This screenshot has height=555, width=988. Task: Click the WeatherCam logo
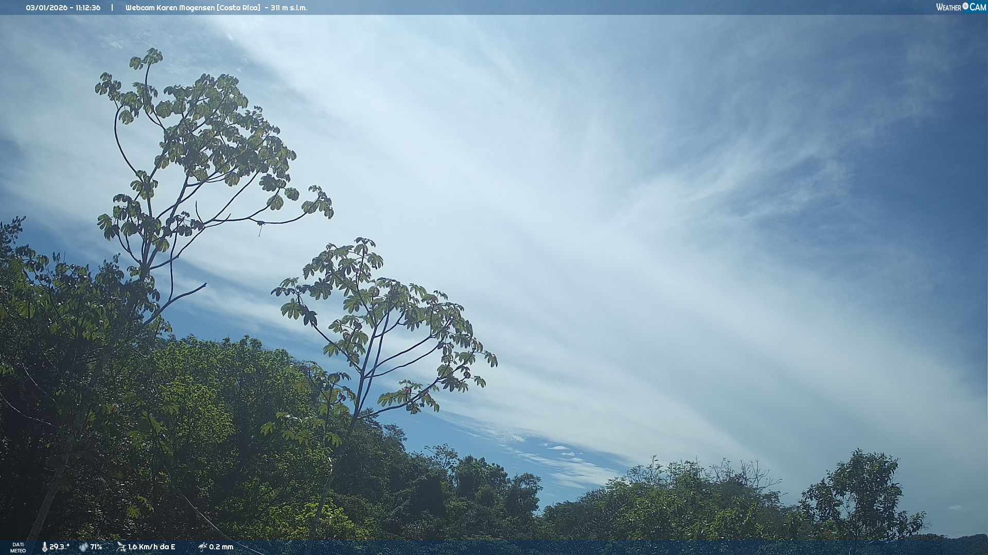click(x=961, y=7)
